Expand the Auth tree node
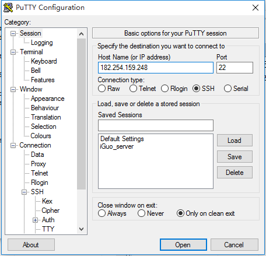This screenshot has width=266, height=256. pos(35,220)
